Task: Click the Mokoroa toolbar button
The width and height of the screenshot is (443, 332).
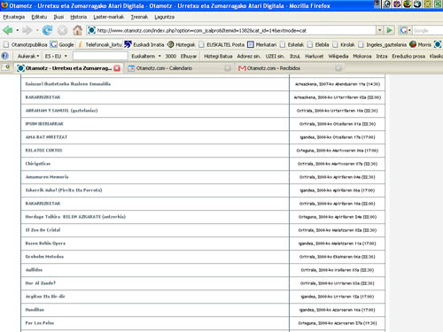Action: [362, 56]
